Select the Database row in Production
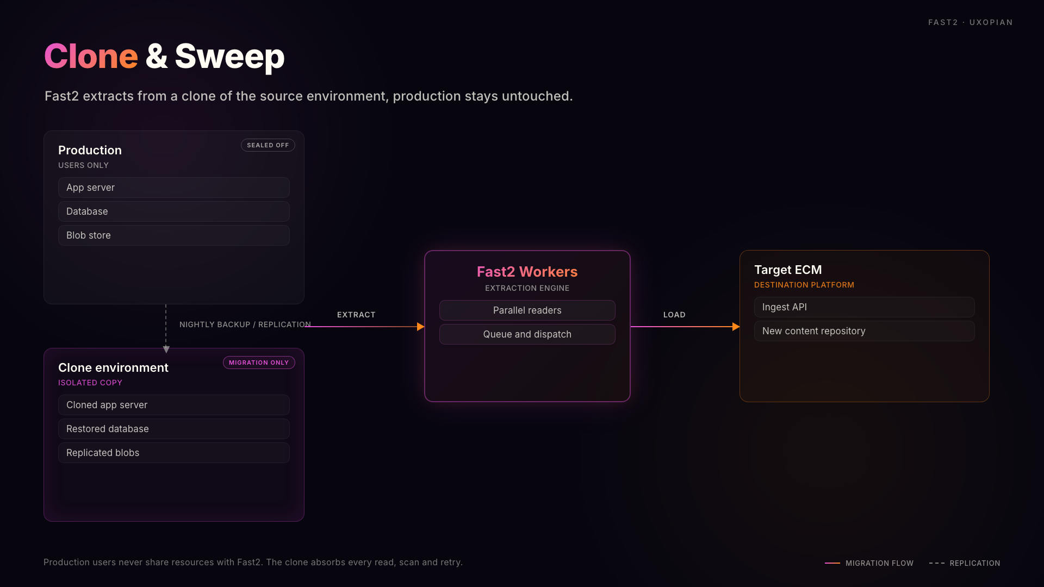The image size is (1044, 587). [x=174, y=211]
